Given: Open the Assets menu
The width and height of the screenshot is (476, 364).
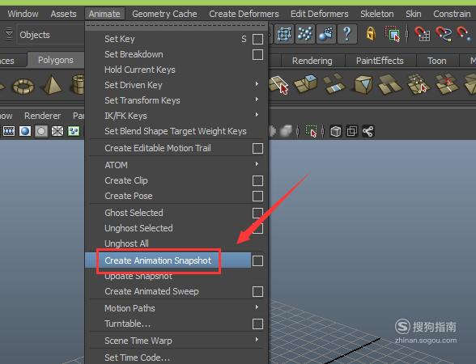Looking at the screenshot, I should (x=63, y=14).
